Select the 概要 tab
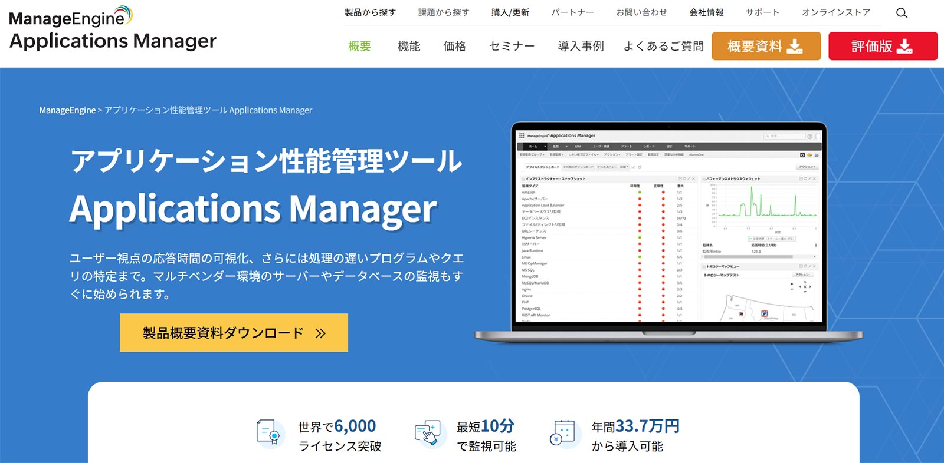The width and height of the screenshot is (944, 463). click(x=359, y=46)
